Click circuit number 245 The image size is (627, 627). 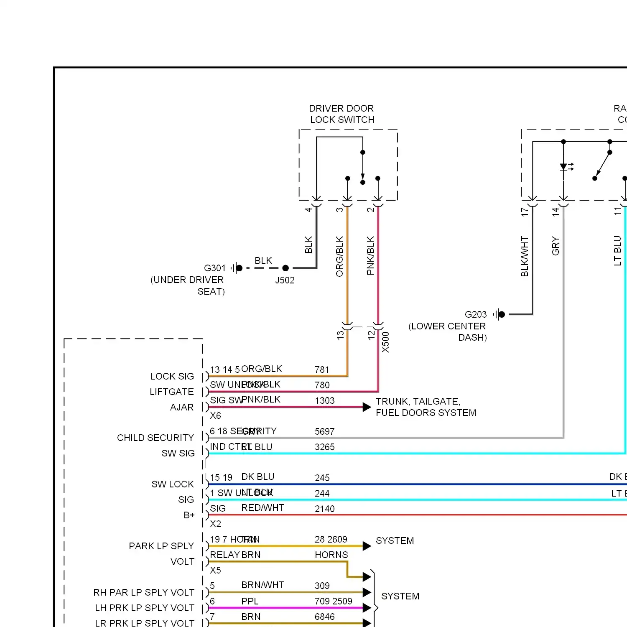(322, 478)
